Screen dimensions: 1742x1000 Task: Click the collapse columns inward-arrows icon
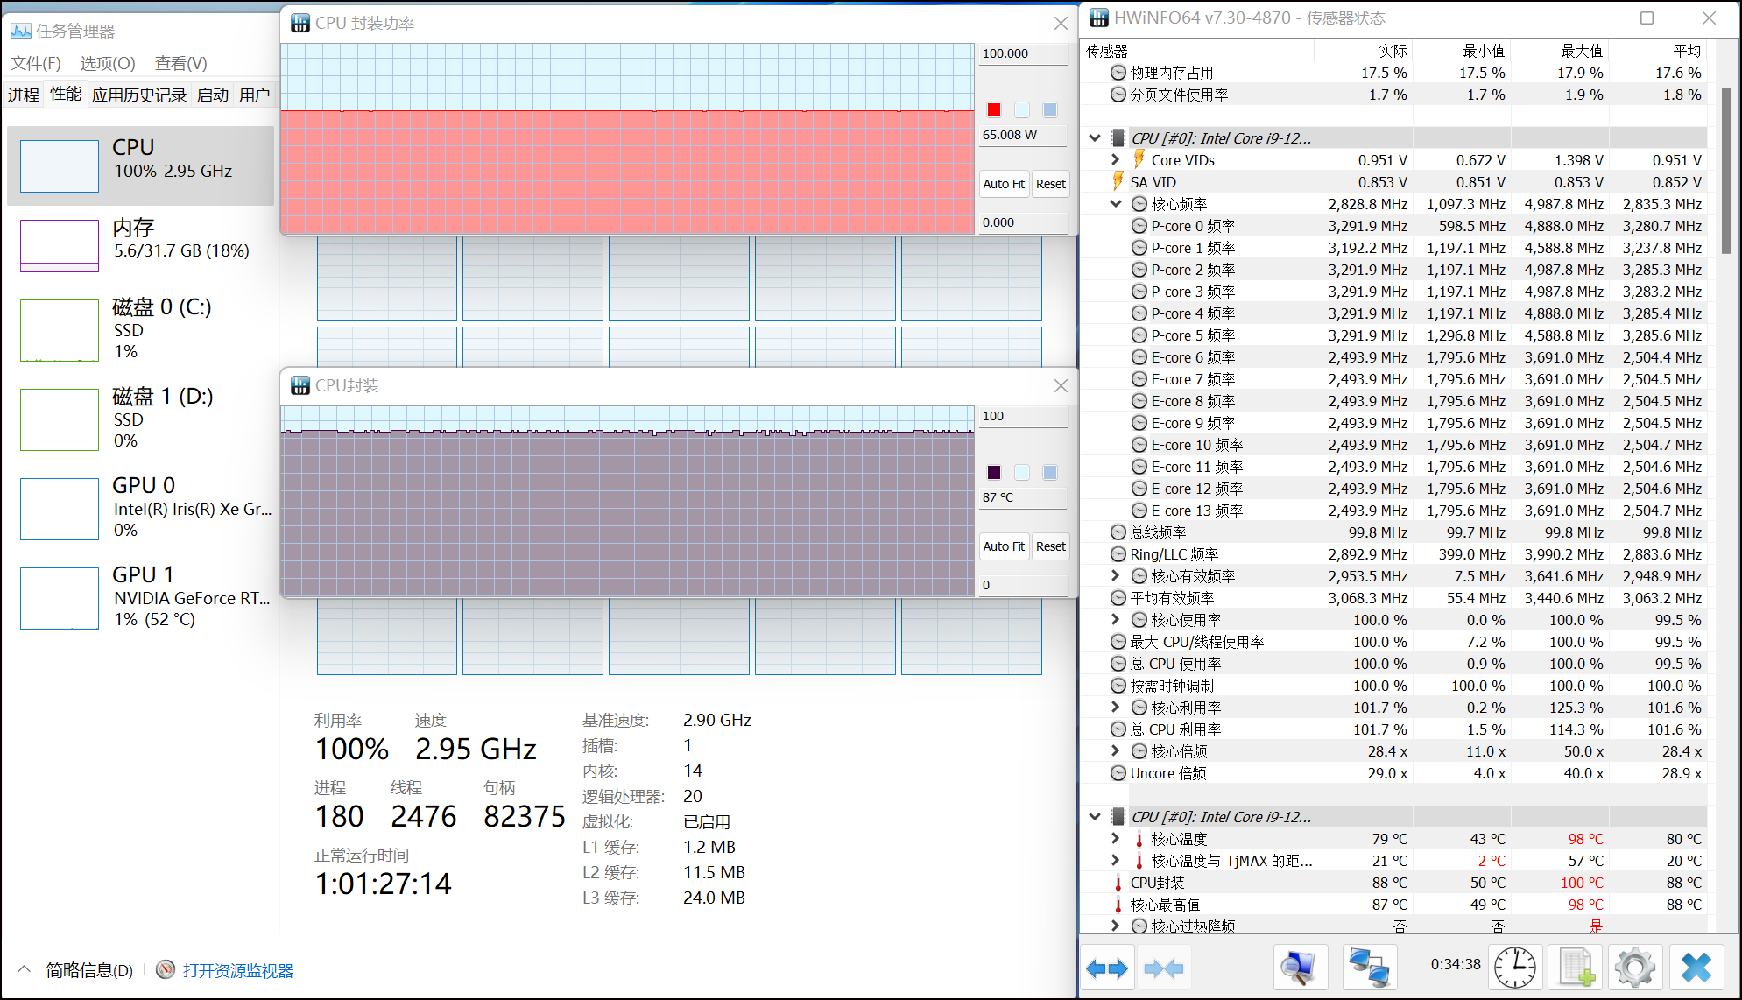point(1163,968)
